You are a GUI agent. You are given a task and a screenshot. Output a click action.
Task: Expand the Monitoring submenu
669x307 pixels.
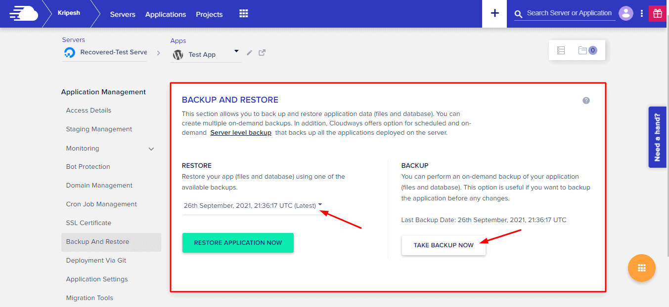151,149
